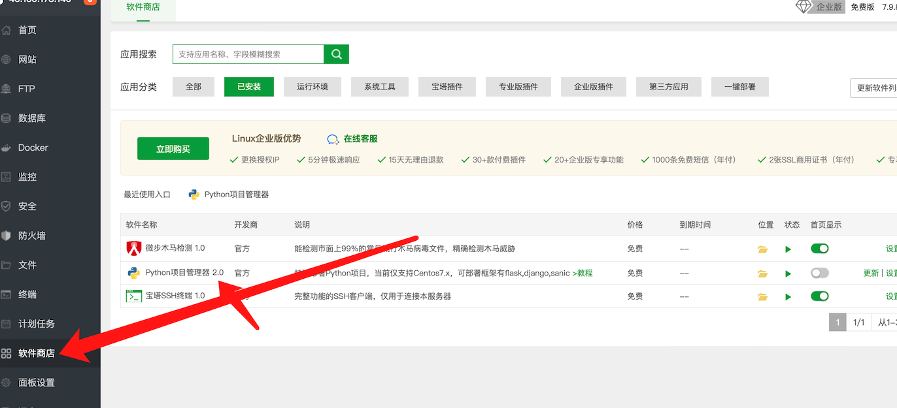
Task: Click the green search magnifier button
Action: (336, 54)
